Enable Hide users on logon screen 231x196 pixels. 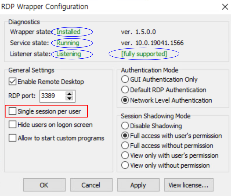12,125
